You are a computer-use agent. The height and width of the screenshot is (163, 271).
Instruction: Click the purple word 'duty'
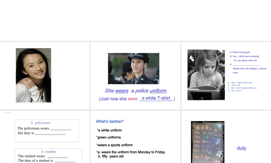point(241,148)
